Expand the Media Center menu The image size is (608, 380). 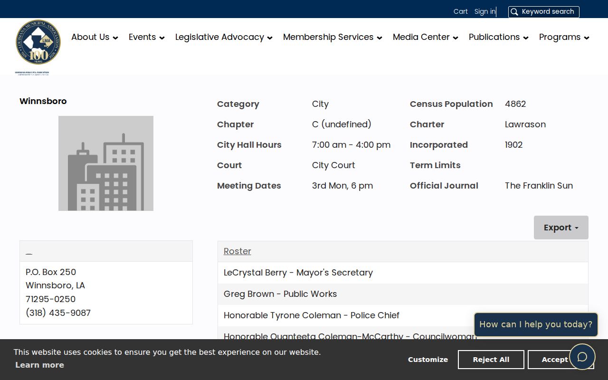(426, 37)
